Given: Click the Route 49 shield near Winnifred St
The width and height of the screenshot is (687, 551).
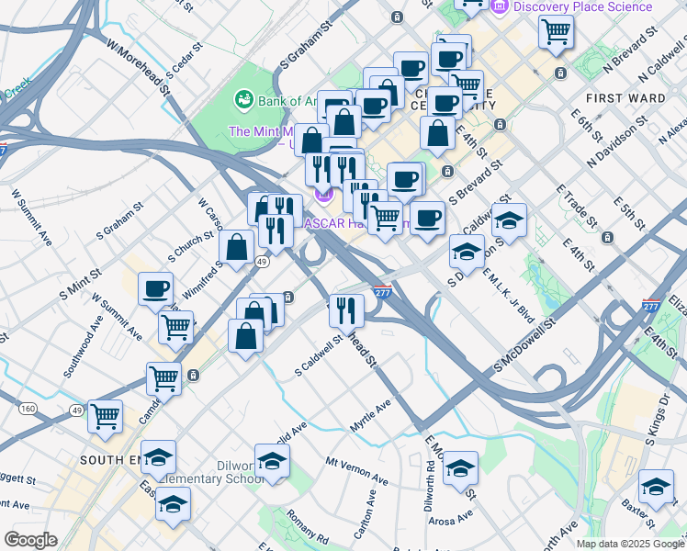Looking at the screenshot, I should [x=262, y=262].
